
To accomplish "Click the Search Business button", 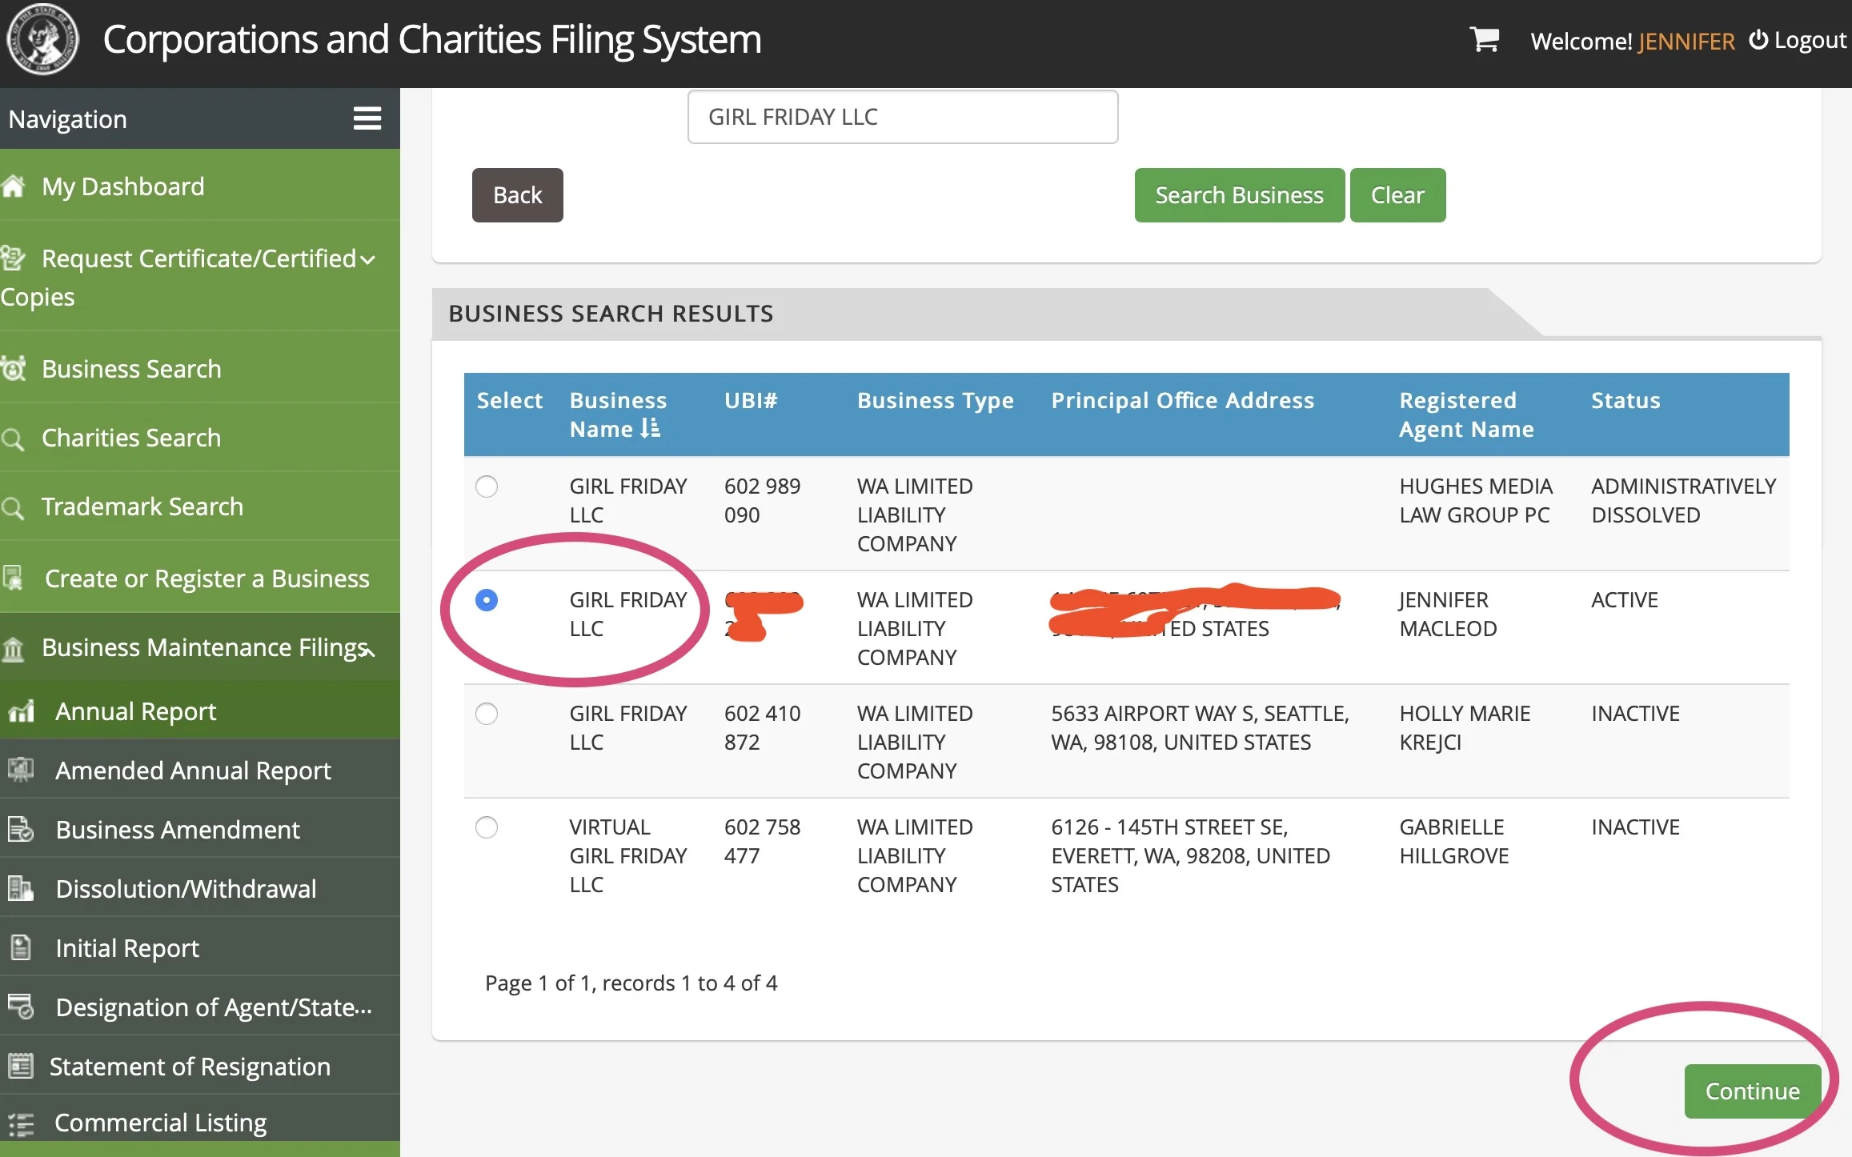I will click(x=1238, y=195).
